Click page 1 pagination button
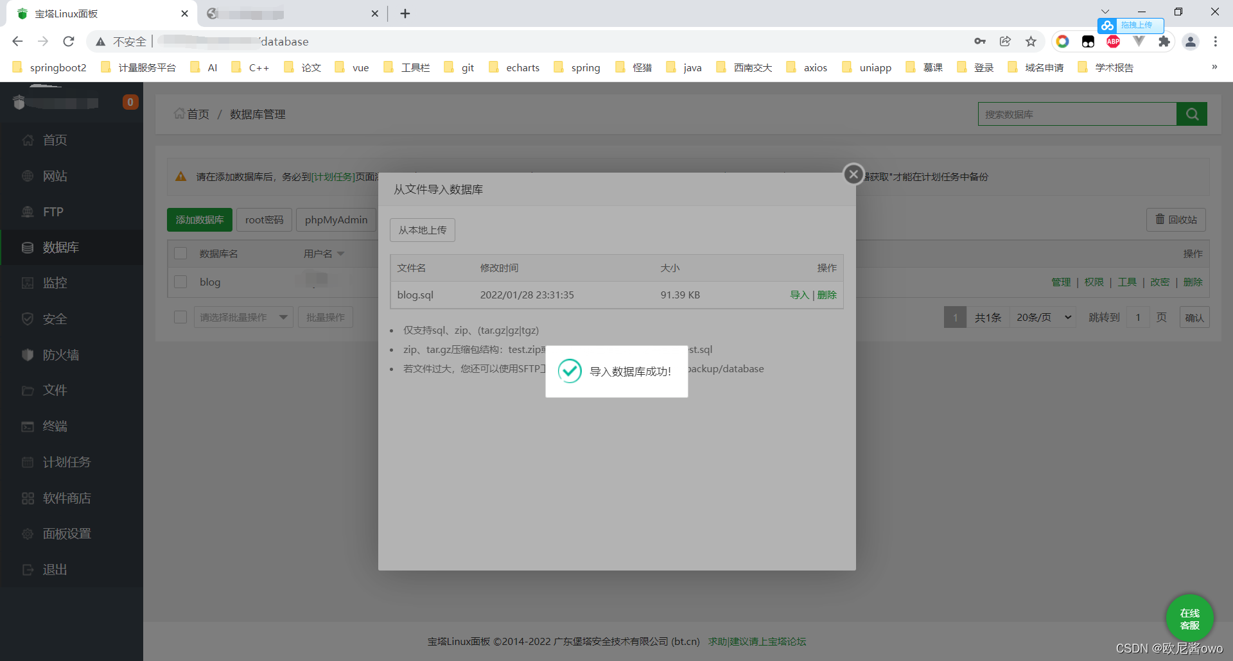 click(955, 317)
